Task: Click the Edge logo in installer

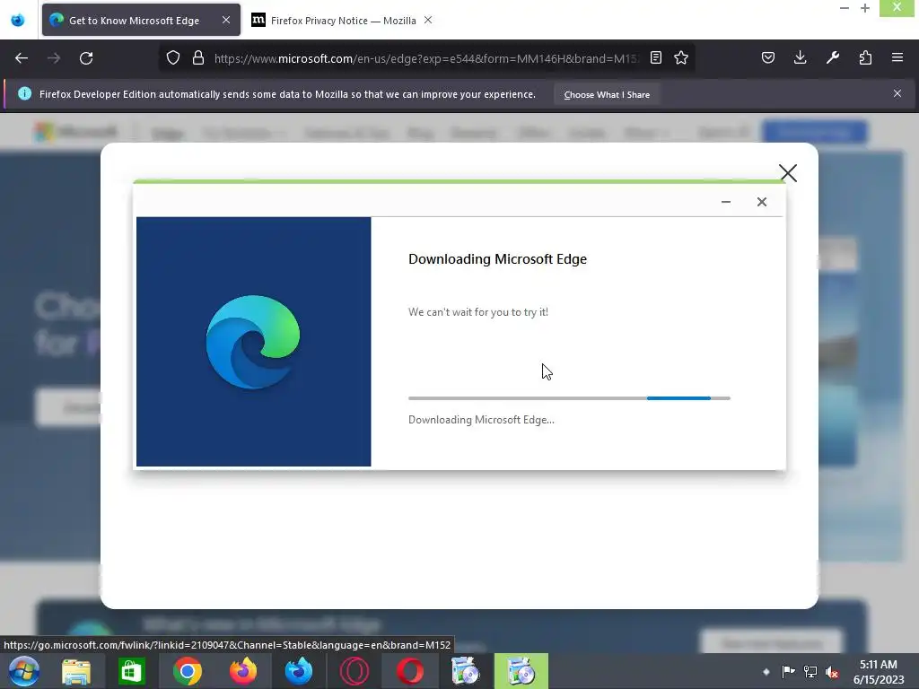Action: (x=253, y=342)
